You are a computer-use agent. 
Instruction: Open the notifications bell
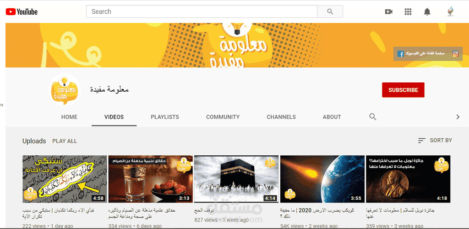[x=427, y=11]
